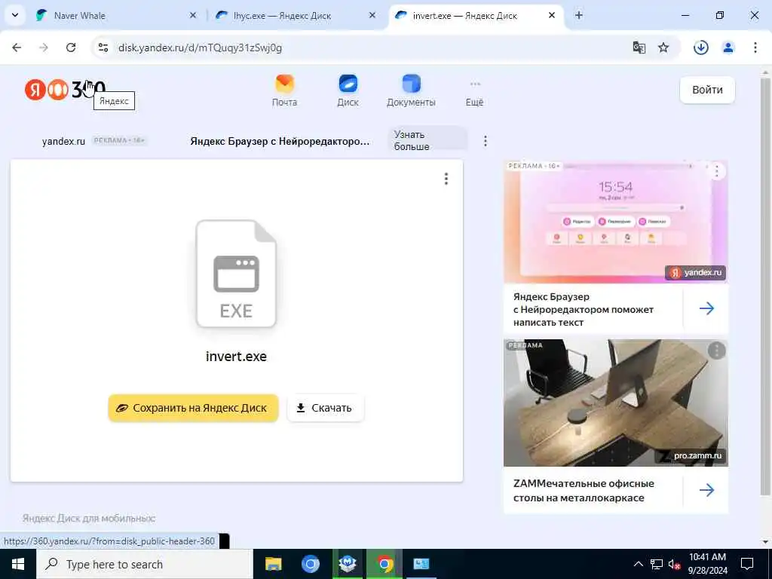
Task: View site information icon in address bar
Action: [103, 47]
